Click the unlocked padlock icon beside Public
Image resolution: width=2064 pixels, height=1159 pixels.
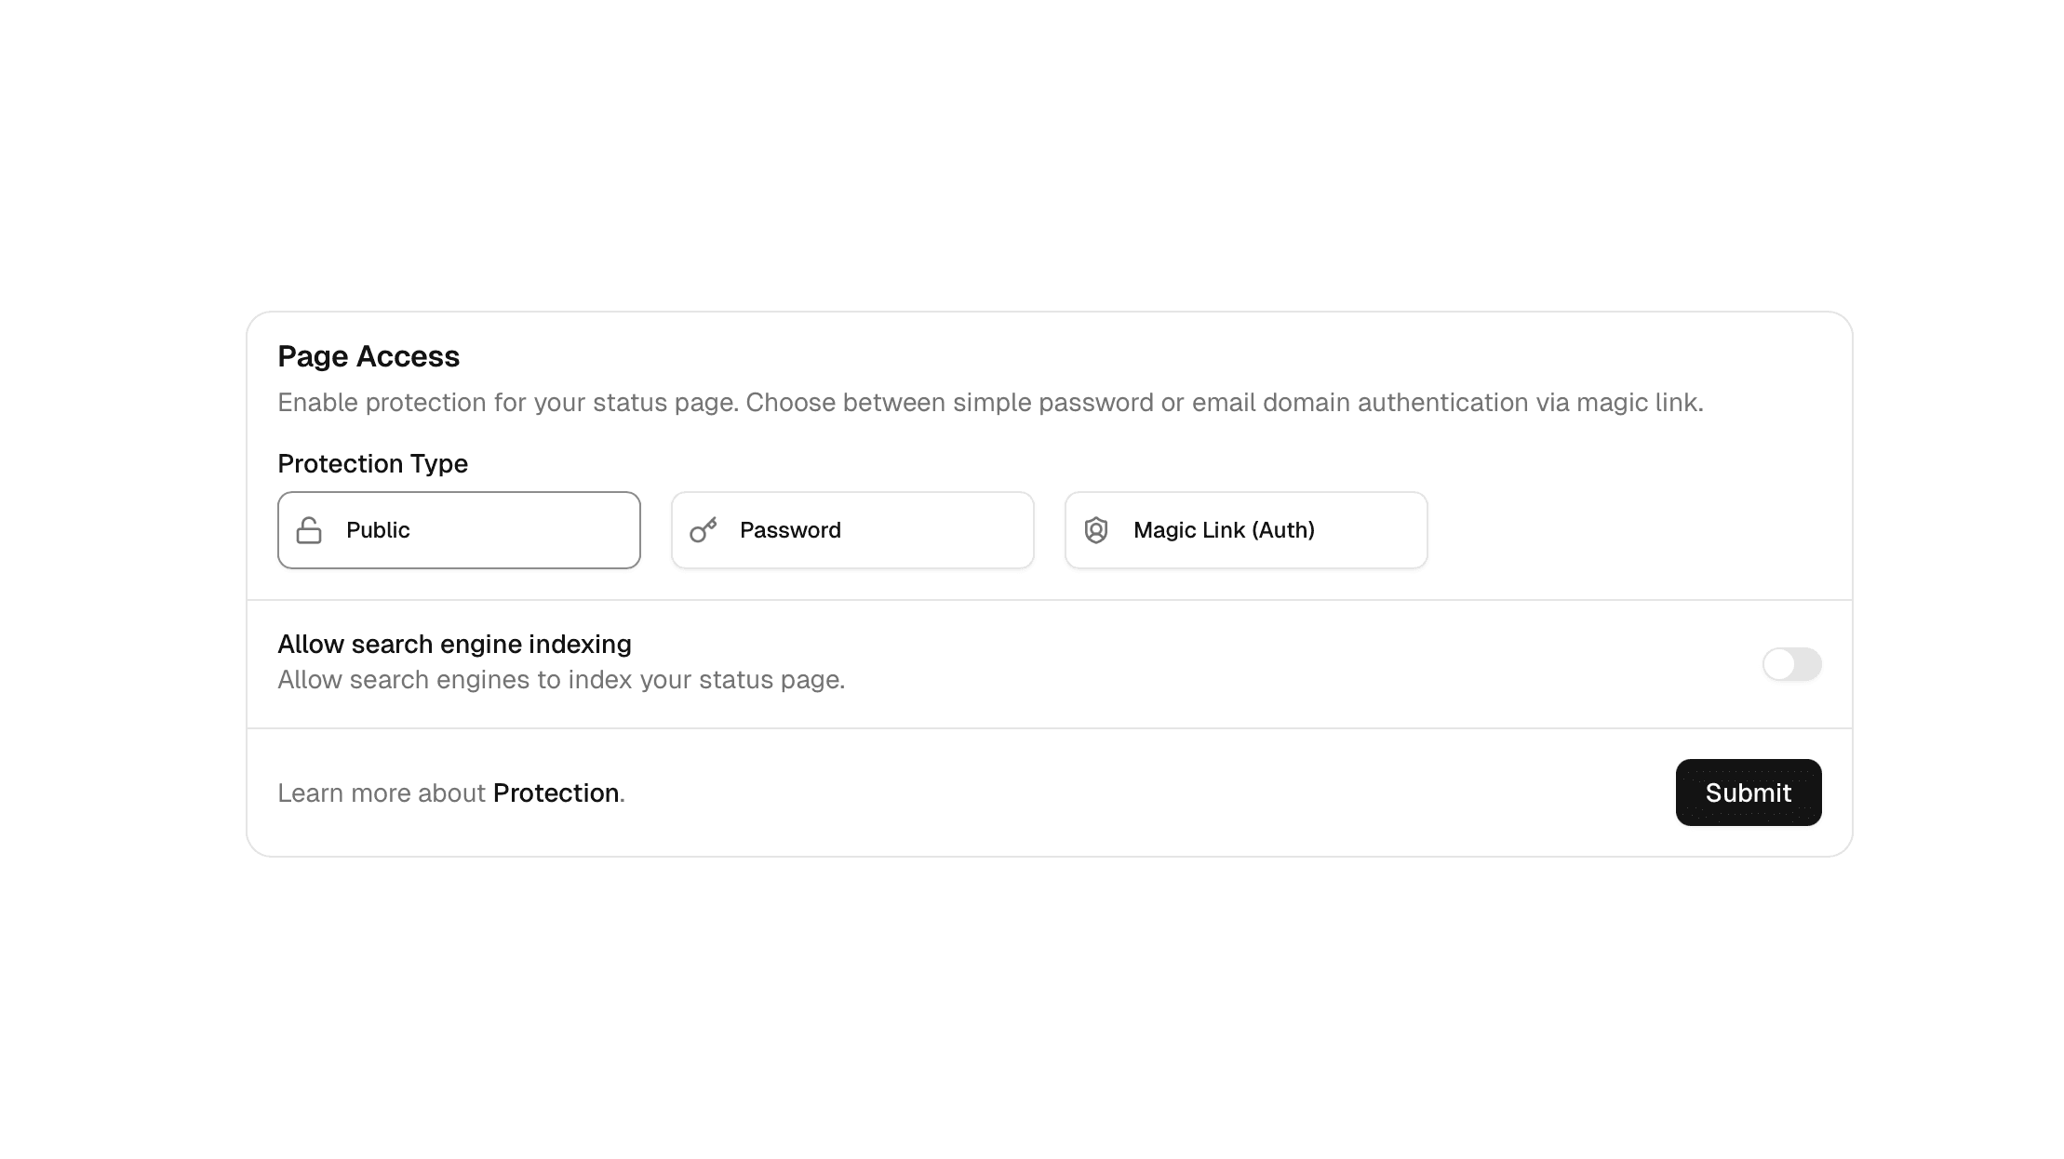click(309, 529)
